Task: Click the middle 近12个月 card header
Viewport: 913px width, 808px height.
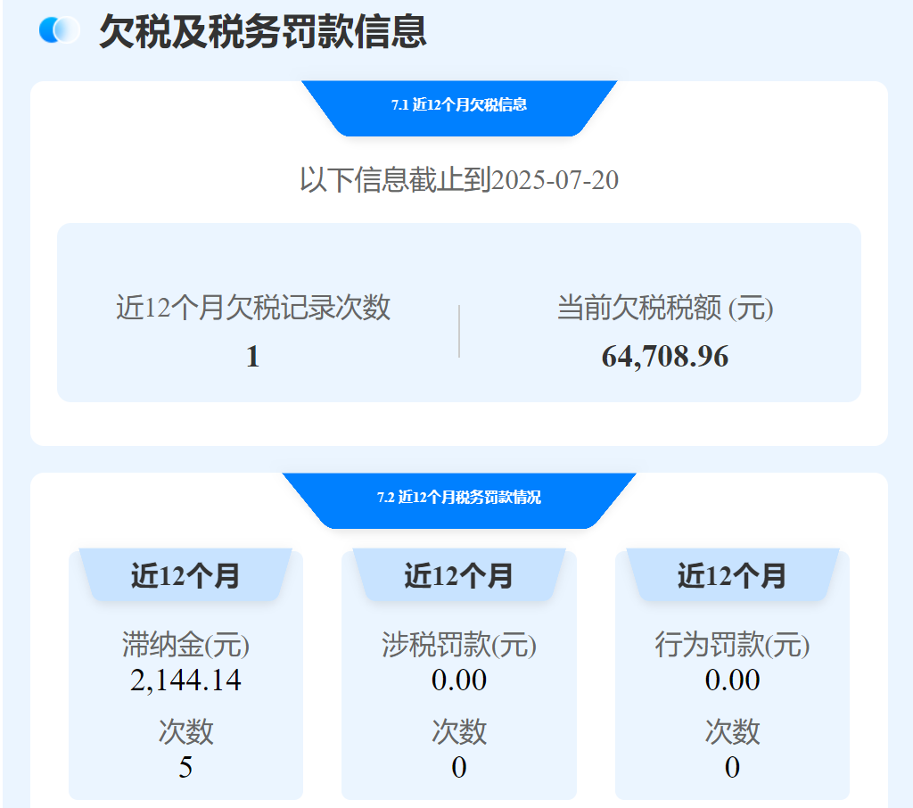Action: tap(458, 575)
